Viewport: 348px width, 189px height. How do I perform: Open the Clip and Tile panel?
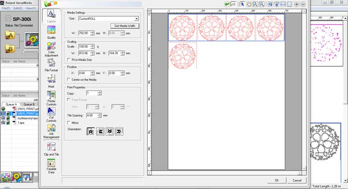pyautogui.click(x=51, y=149)
